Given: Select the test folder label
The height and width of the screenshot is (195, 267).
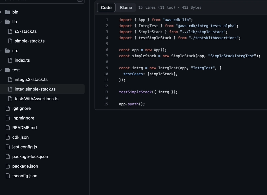Looking at the screenshot, I should [16, 70].
